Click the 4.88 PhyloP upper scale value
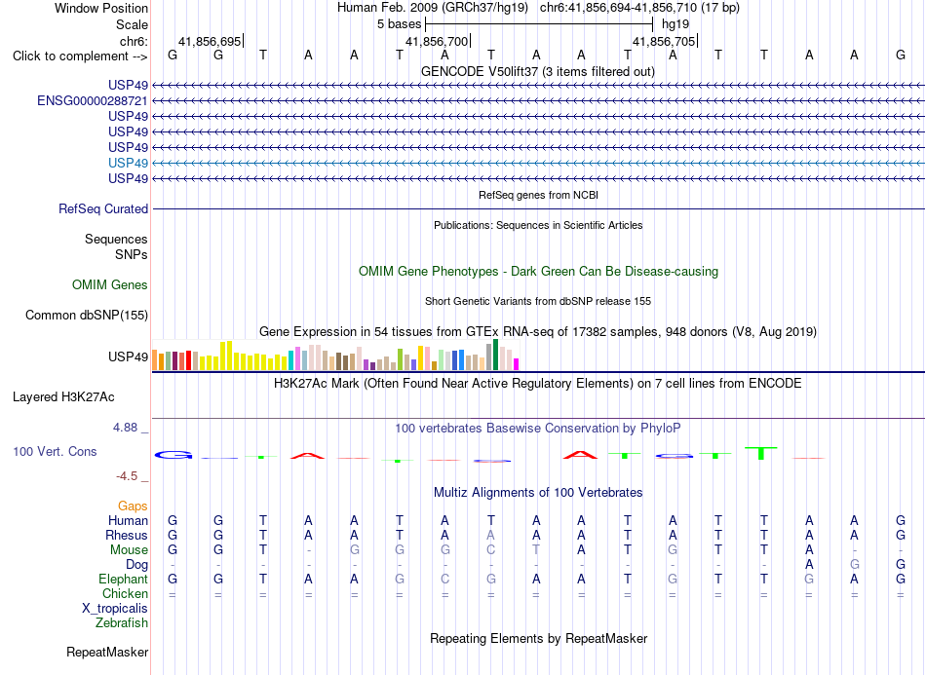 tap(125, 428)
